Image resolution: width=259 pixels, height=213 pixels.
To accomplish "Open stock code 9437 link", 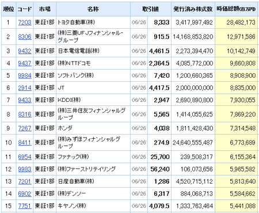I will point(25,63).
